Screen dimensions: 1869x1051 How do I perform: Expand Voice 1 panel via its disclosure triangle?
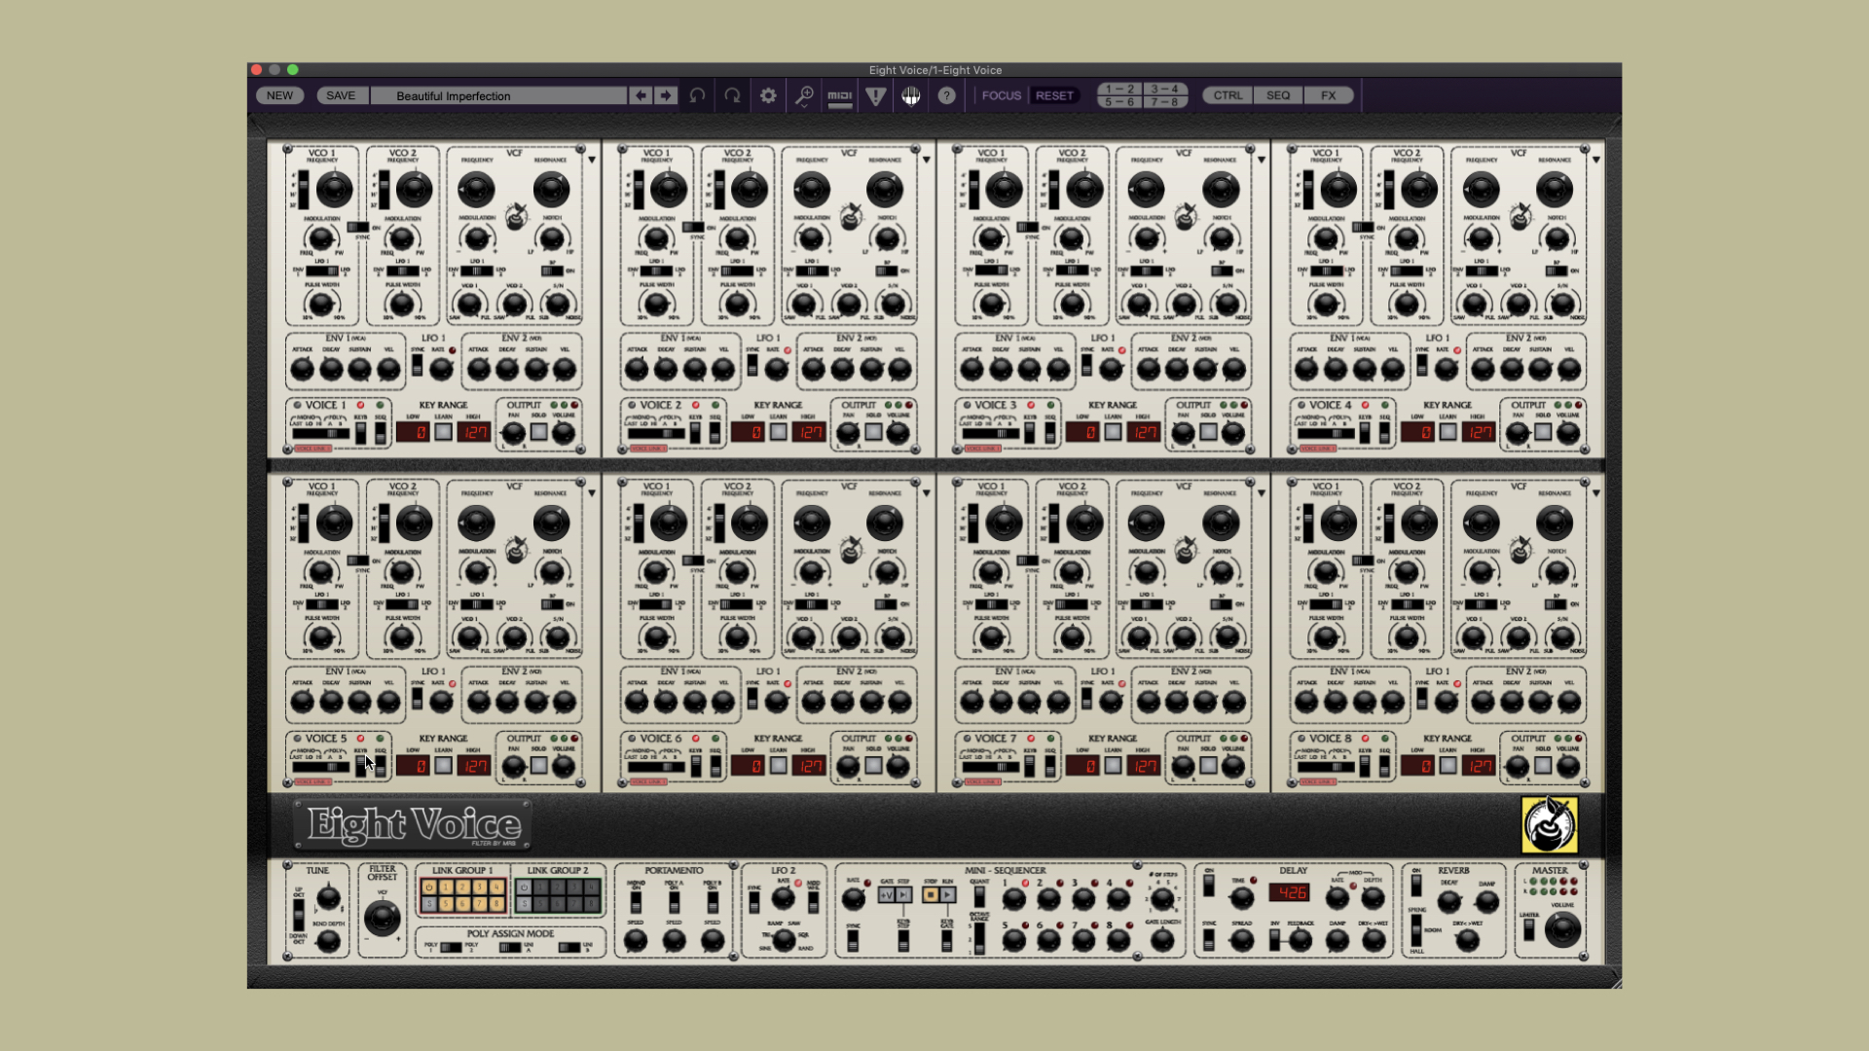[590, 161]
